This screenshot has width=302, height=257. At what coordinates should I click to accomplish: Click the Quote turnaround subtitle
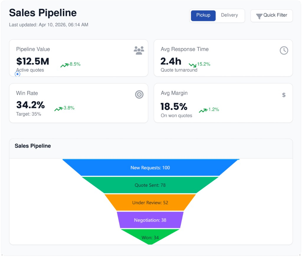pos(179,70)
